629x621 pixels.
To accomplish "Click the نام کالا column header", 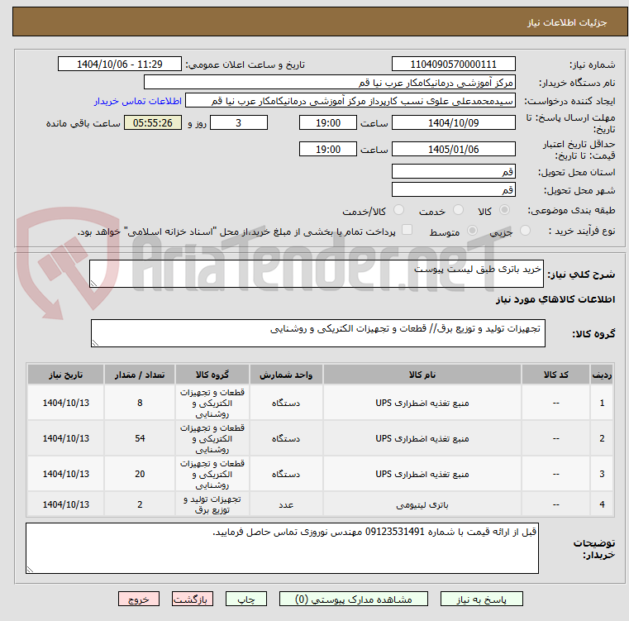I will click(422, 375).
